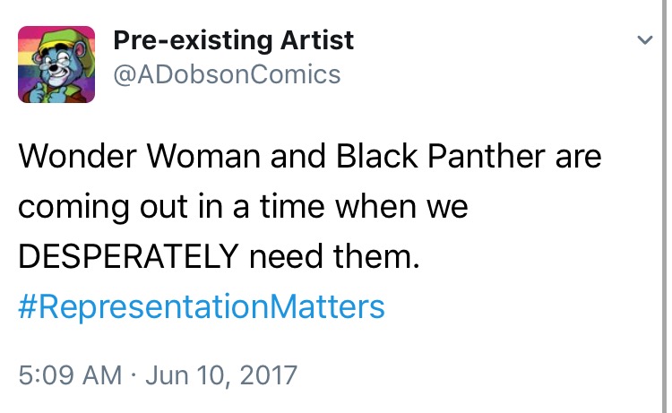Click the phrase coming out in tweet
The width and height of the screenshot is (672, 413).
click(x=103, y=207)
